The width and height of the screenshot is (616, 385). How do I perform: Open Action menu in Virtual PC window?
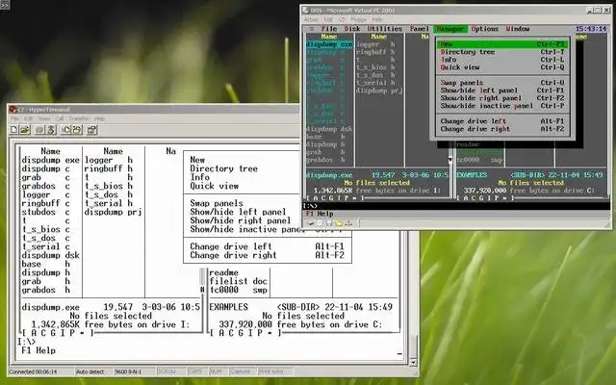311,19
